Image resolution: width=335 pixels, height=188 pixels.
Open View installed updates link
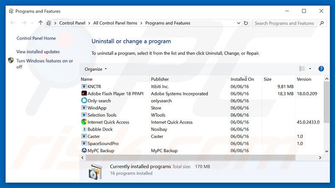[x=38, y=52]
